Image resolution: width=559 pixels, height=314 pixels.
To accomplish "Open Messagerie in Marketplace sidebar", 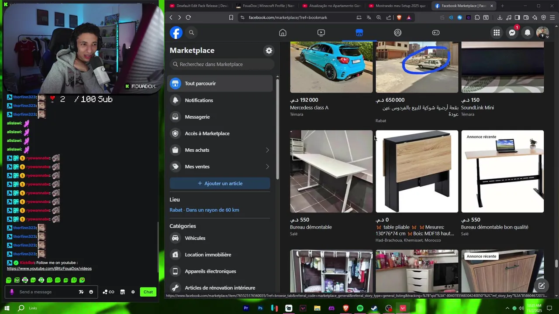I will tap(220, 116).
